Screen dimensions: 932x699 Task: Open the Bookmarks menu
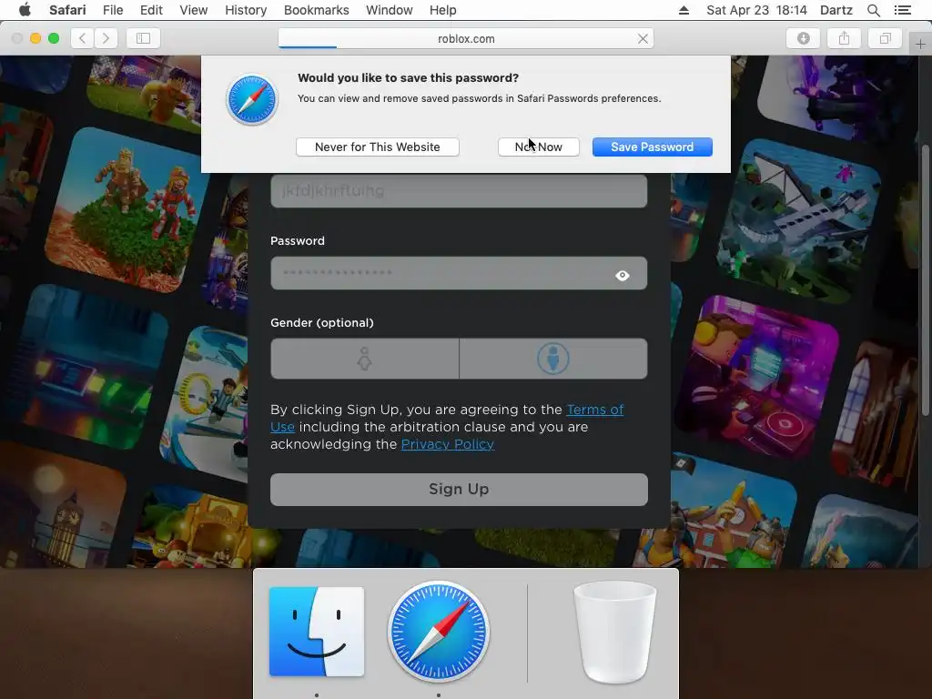pos(316,10)
